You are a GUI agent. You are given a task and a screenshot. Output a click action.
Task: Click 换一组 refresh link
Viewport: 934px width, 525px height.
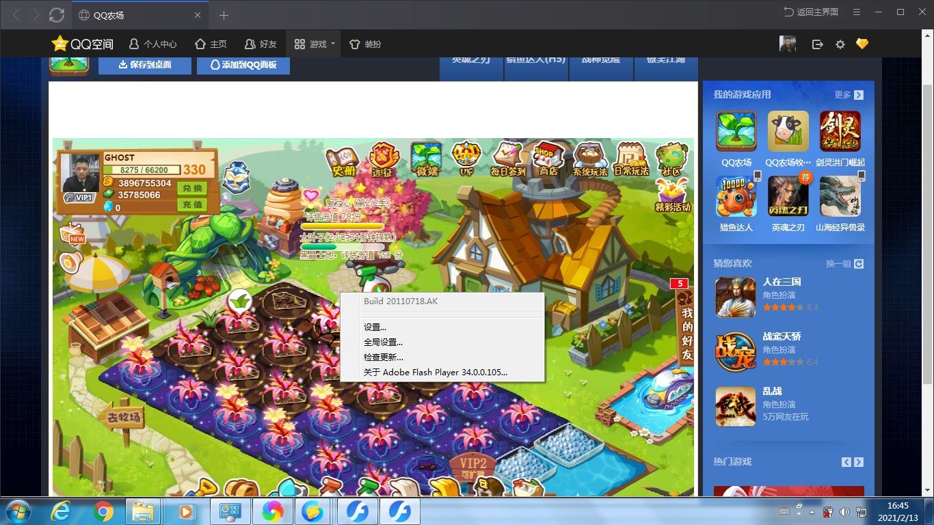844,264
